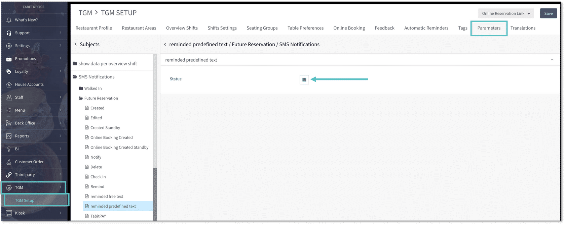Screen dimensions: 565x225
Task: Open TGM Setup in the sidebar
Action: click(25, 201)
